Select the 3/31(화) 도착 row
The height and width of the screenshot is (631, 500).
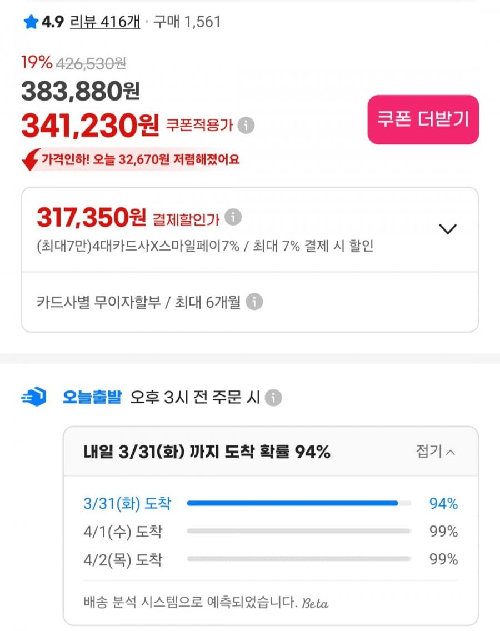click(127, 504)
